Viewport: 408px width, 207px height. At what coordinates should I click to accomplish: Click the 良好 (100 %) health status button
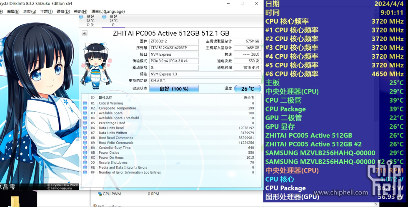[174, 89]
